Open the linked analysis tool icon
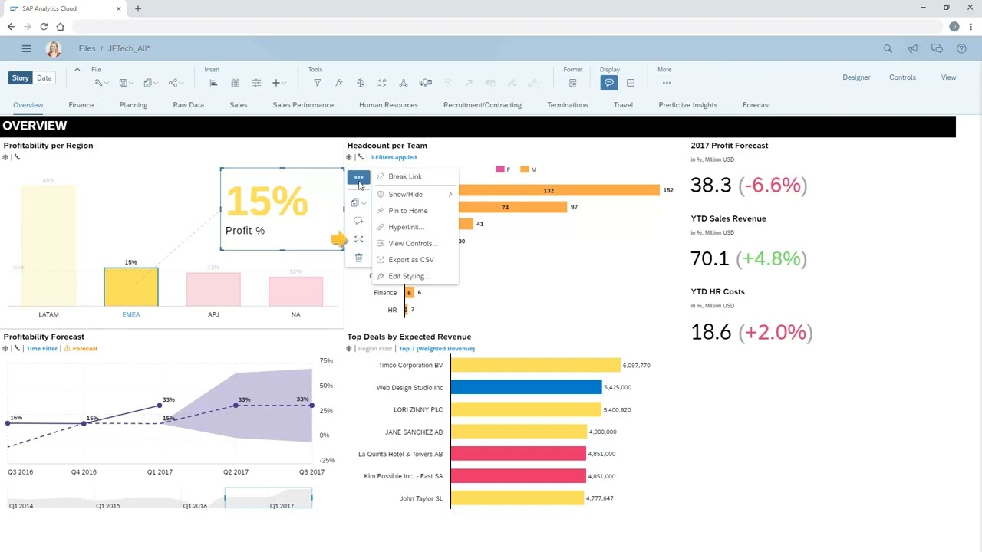Screen dimensions: 982x552 [x=403, y=83]
